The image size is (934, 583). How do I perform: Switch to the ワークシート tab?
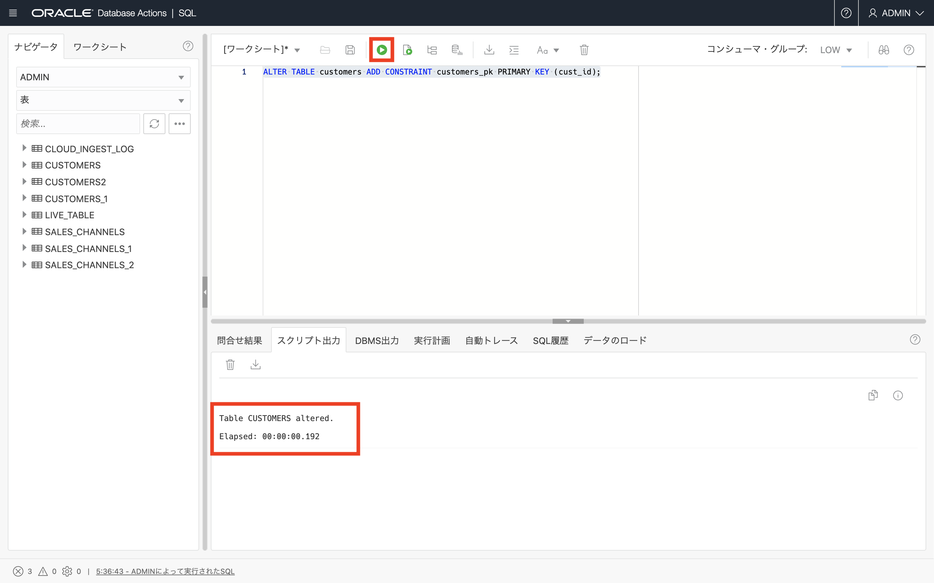point(100,47)
